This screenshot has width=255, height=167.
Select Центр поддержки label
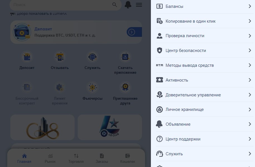[183, 139]
